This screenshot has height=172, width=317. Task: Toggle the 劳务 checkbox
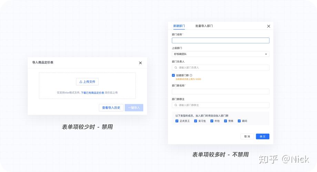225,121
